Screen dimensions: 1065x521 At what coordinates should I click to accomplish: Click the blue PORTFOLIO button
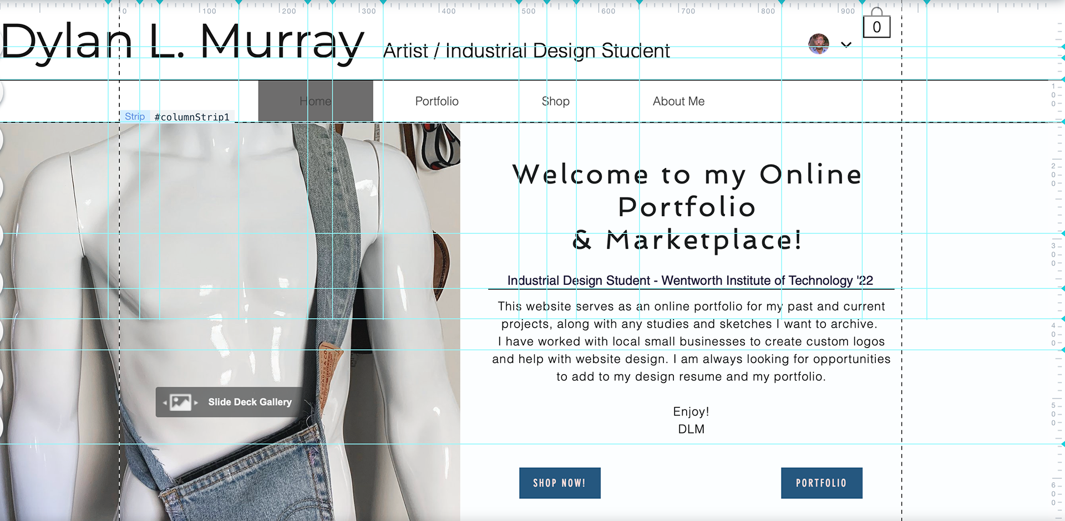pyautogui.click(x=821, y=483)
